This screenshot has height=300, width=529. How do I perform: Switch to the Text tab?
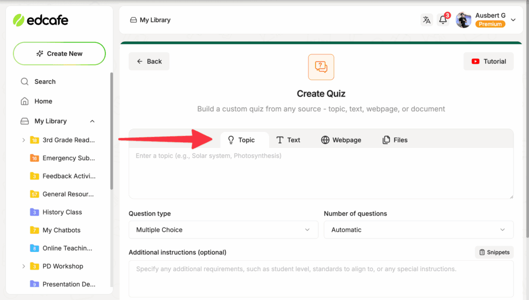coord(288,140)
